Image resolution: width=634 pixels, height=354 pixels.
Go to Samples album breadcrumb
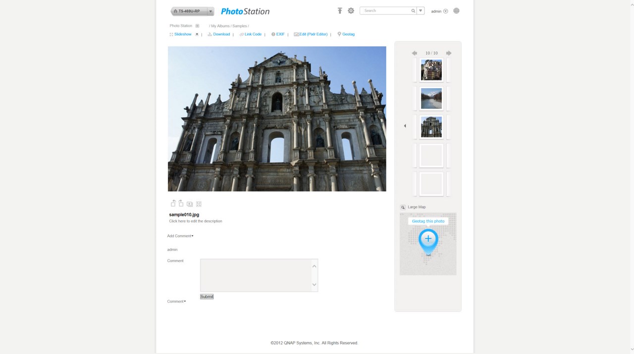[x=240, y=26]
